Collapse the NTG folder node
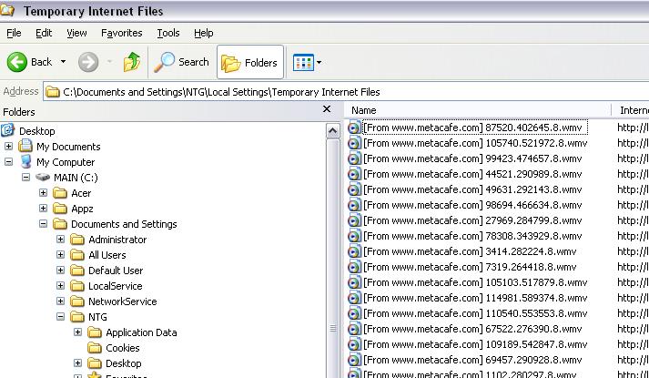The image size is (649, 378). coord(60,316)
